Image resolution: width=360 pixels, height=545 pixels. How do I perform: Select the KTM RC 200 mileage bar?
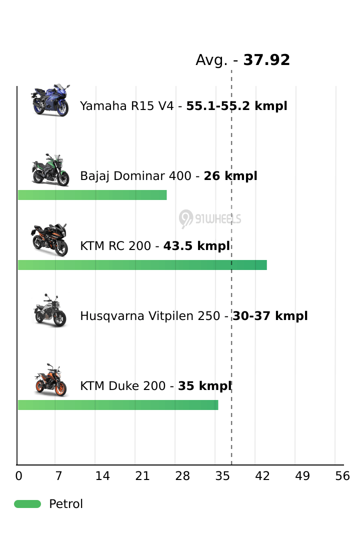pos(142,265)
